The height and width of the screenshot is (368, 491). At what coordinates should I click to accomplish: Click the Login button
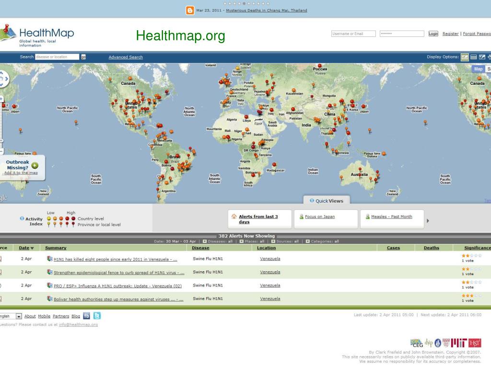433,34
